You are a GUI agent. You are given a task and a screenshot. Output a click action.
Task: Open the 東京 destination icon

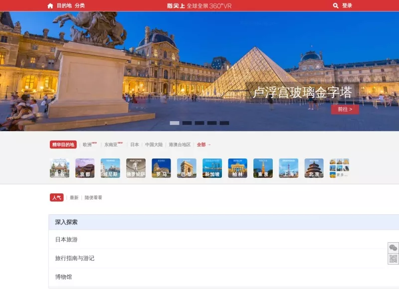point(263,168)
